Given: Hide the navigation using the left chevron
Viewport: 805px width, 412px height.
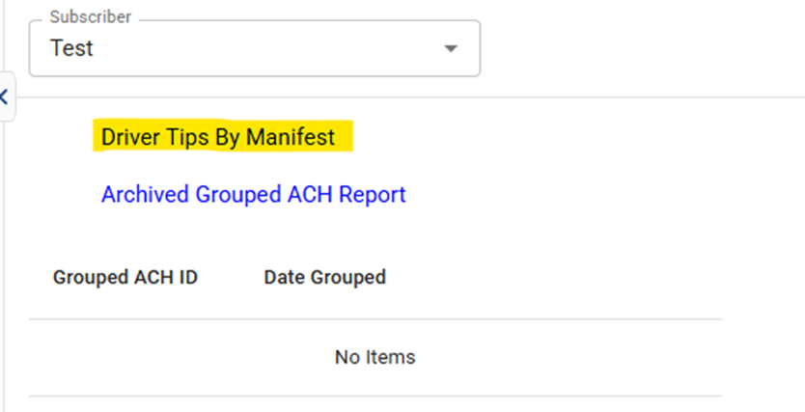Looking at the screenshot, I should pos(5,96).
